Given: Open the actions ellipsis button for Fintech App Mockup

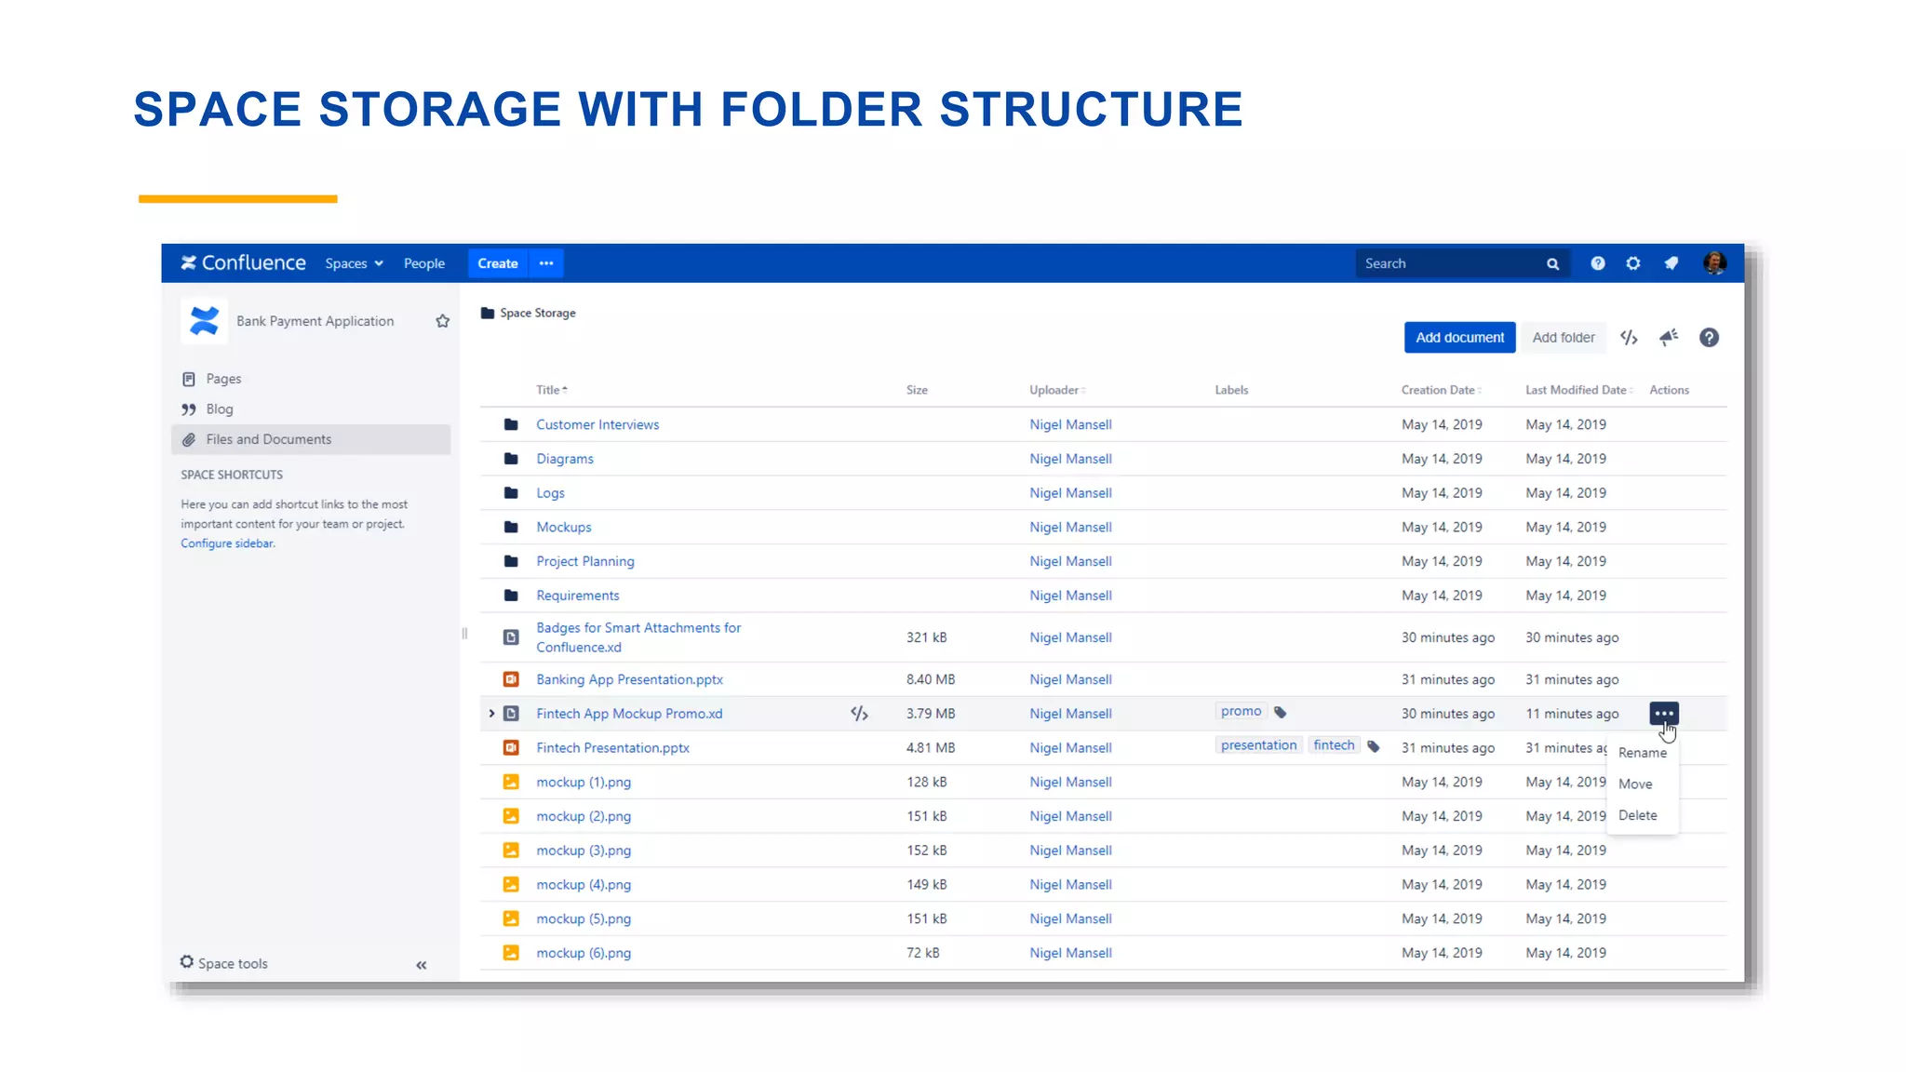Looking at the screenshot, I should pyautogui.click(x=1664, y=714).
